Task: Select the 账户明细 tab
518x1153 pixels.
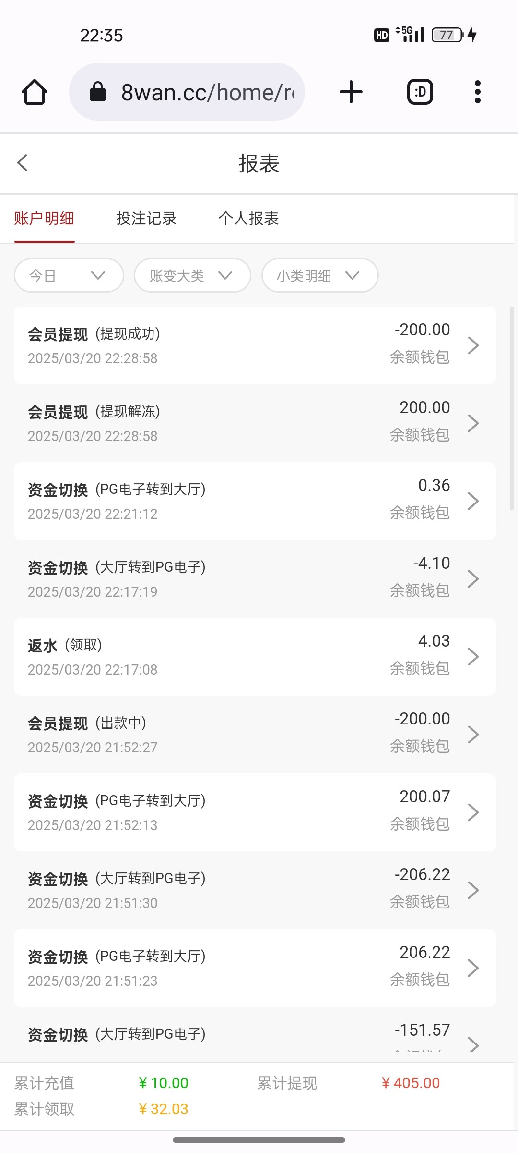Action: pyautogui.click(x=44, y=219)
